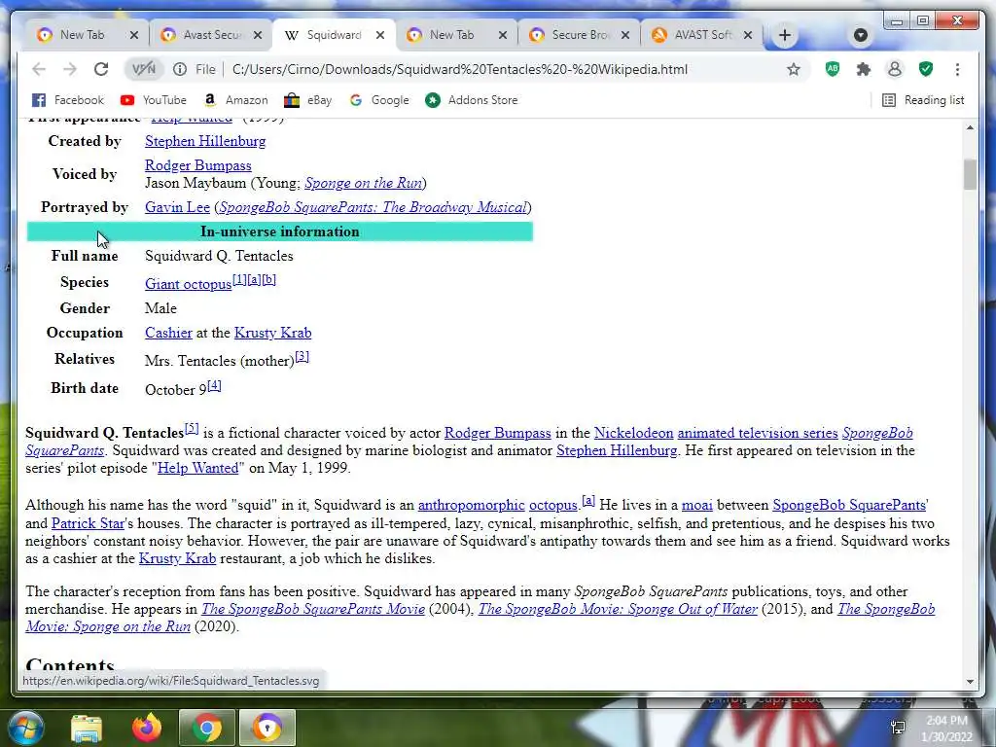Open File Explorer from the taskbar
The height and width of the screenshot is (747, 996).
87,728
